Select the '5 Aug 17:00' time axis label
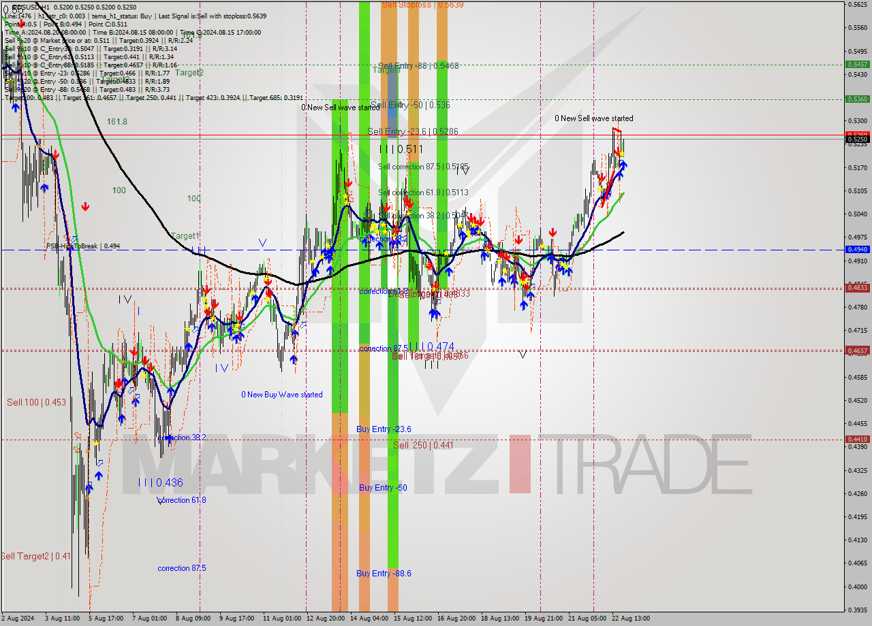Image resolution: width=872 pixels, height=626 pixels. click(106, 619)
